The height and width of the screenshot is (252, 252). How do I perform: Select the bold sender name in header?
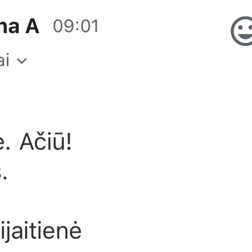(x=19, y=26)
